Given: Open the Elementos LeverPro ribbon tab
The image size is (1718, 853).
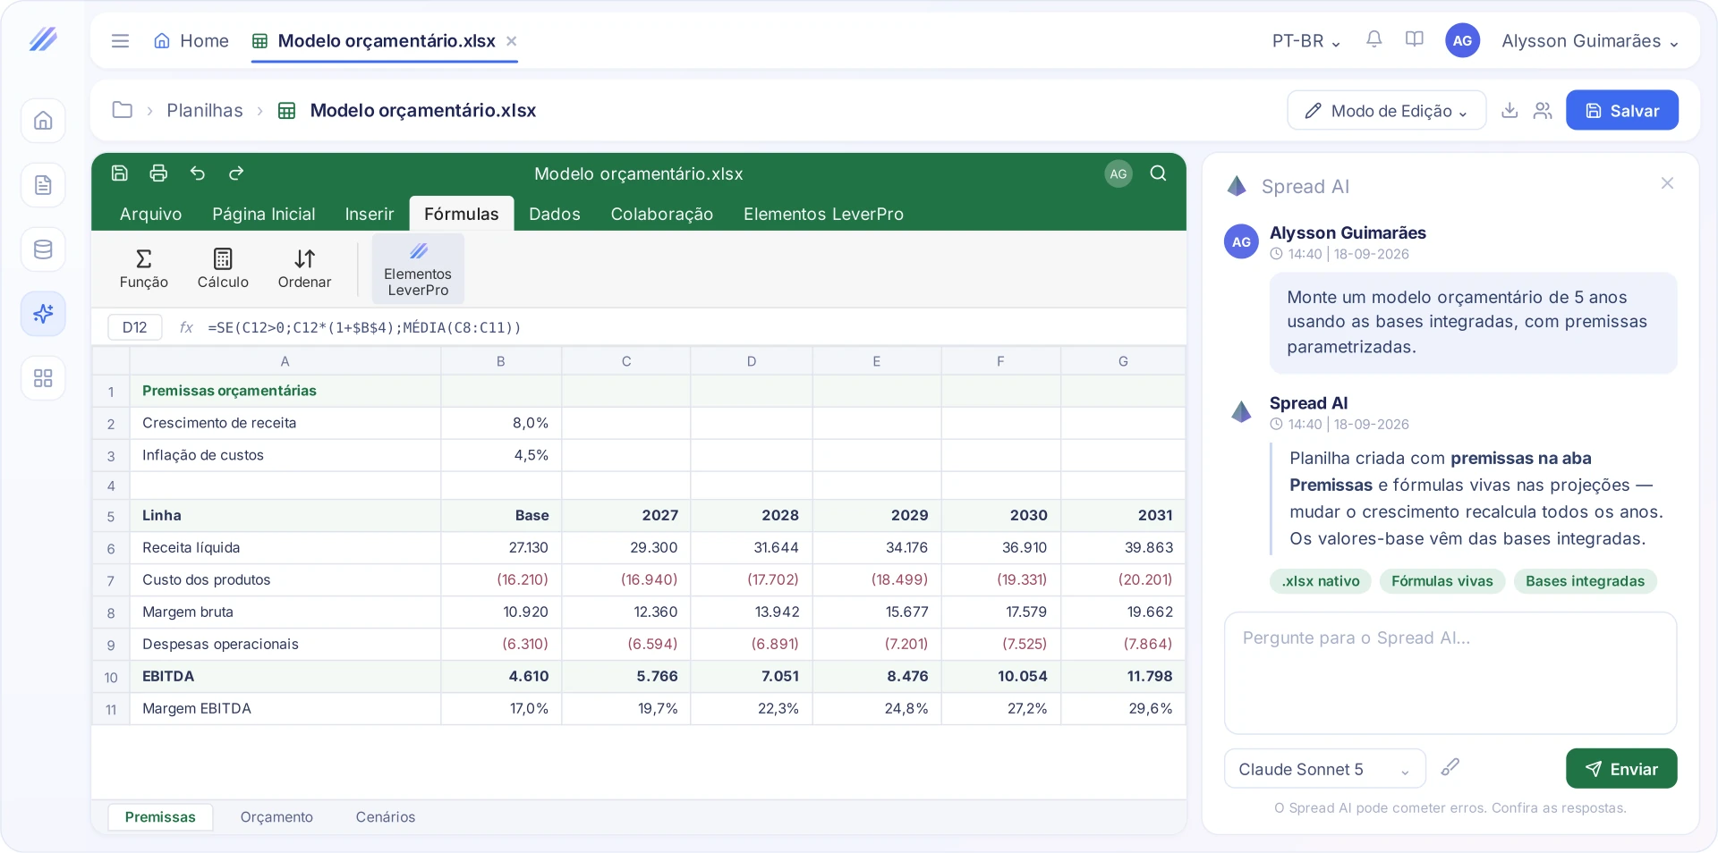Looking at the screenshot, I should click(823, 214).
